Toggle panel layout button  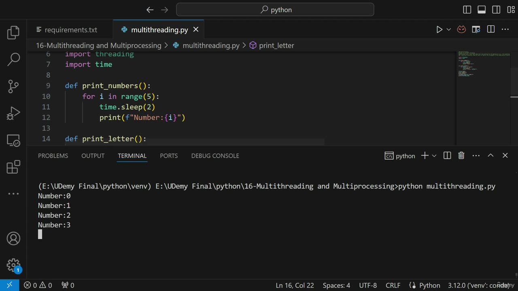coord(482,10)
